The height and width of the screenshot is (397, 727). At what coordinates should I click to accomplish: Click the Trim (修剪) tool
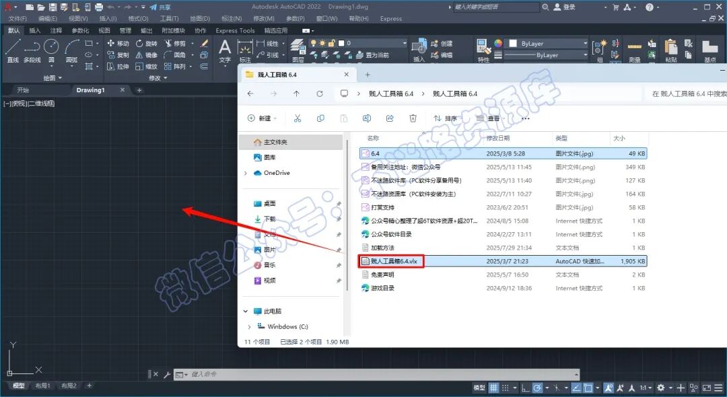tap(175, 43)
